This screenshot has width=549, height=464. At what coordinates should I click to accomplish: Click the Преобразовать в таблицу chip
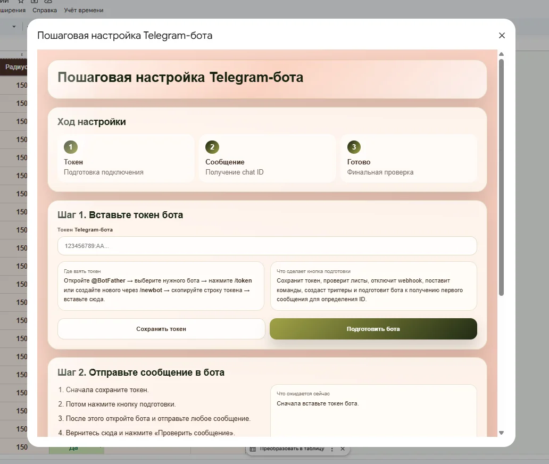point(292,449)
